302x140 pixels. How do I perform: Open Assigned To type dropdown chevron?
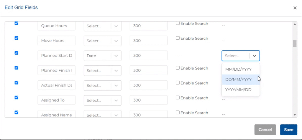[x=116, y=100]
